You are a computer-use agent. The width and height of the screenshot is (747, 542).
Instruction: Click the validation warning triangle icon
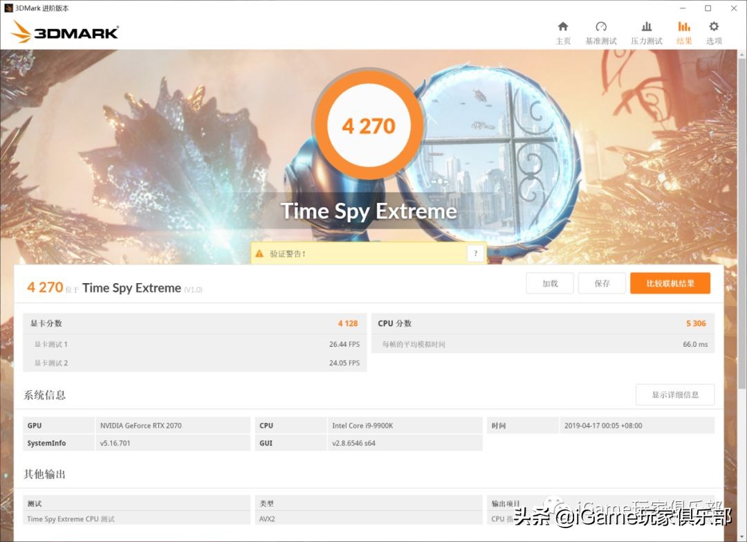point(259,253)
